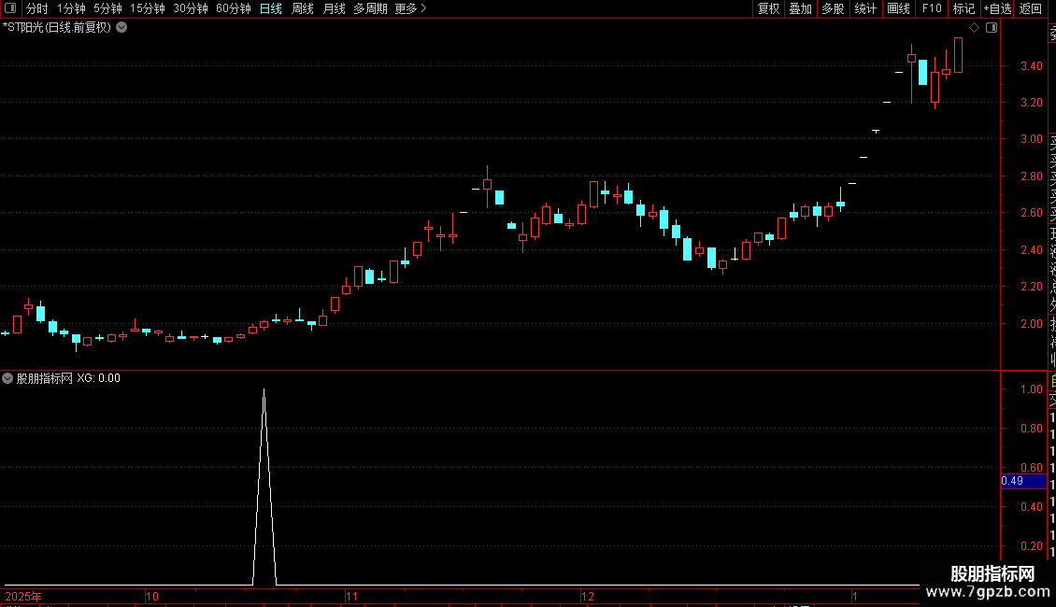Open the 画线 drawing tools
This screenshot has width=1056, height=607.
click(x=898, y=8)
